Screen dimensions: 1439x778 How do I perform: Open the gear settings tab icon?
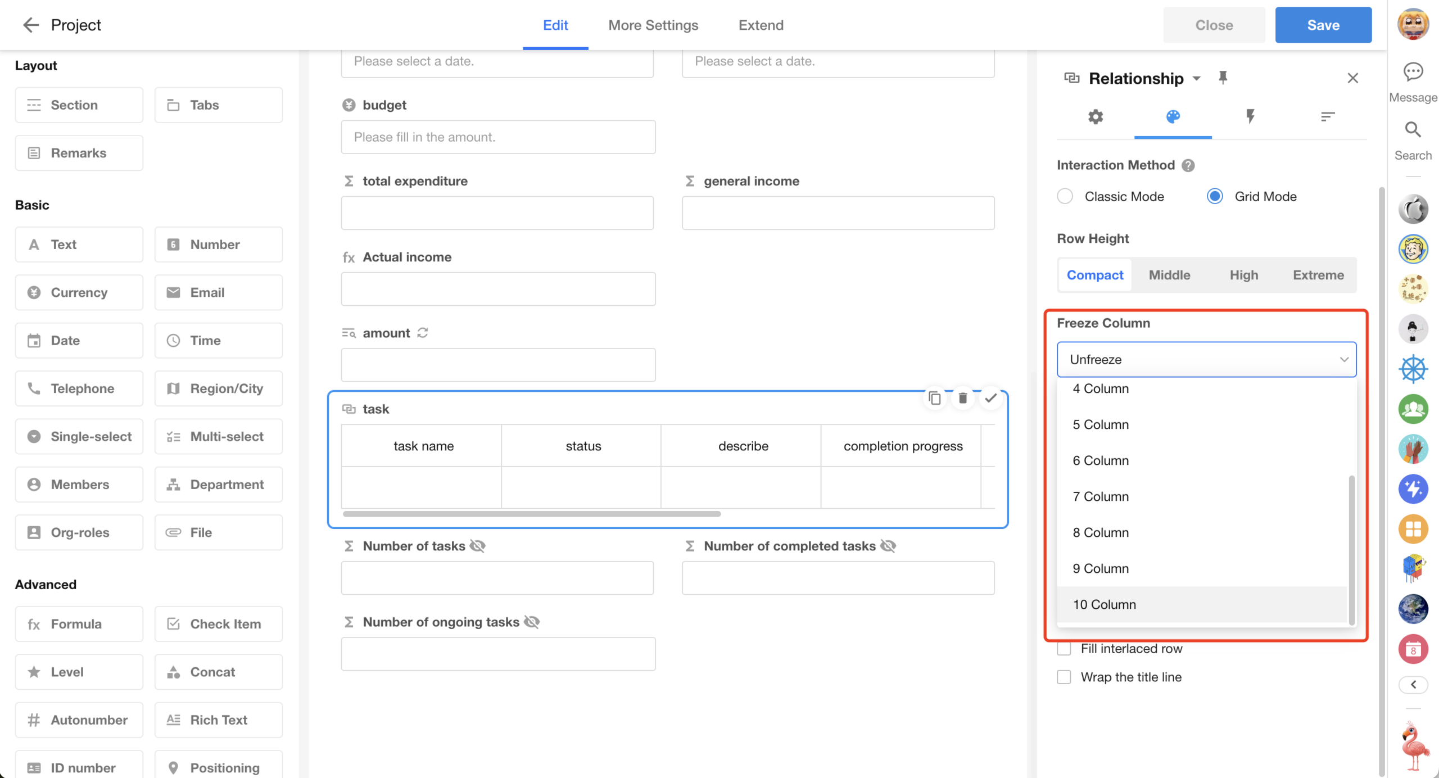[1095, 116]
